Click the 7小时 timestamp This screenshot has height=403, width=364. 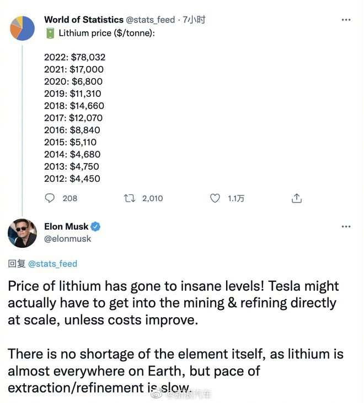click(194, 20)
